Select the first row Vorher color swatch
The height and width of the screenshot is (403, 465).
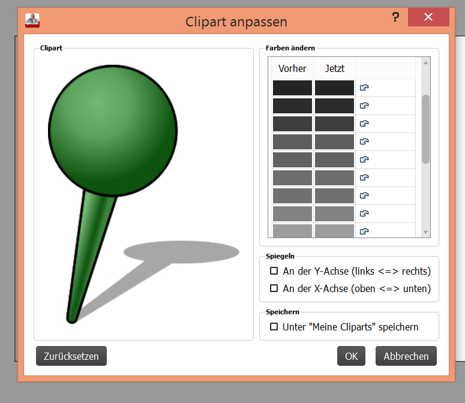[292, 88]
